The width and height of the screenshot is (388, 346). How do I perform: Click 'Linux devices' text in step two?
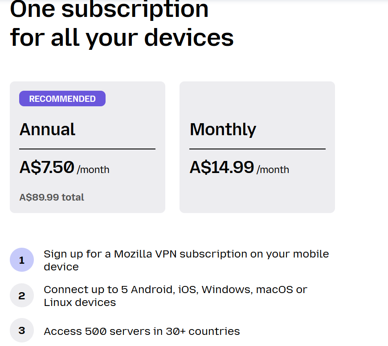(x=80, y=302)
